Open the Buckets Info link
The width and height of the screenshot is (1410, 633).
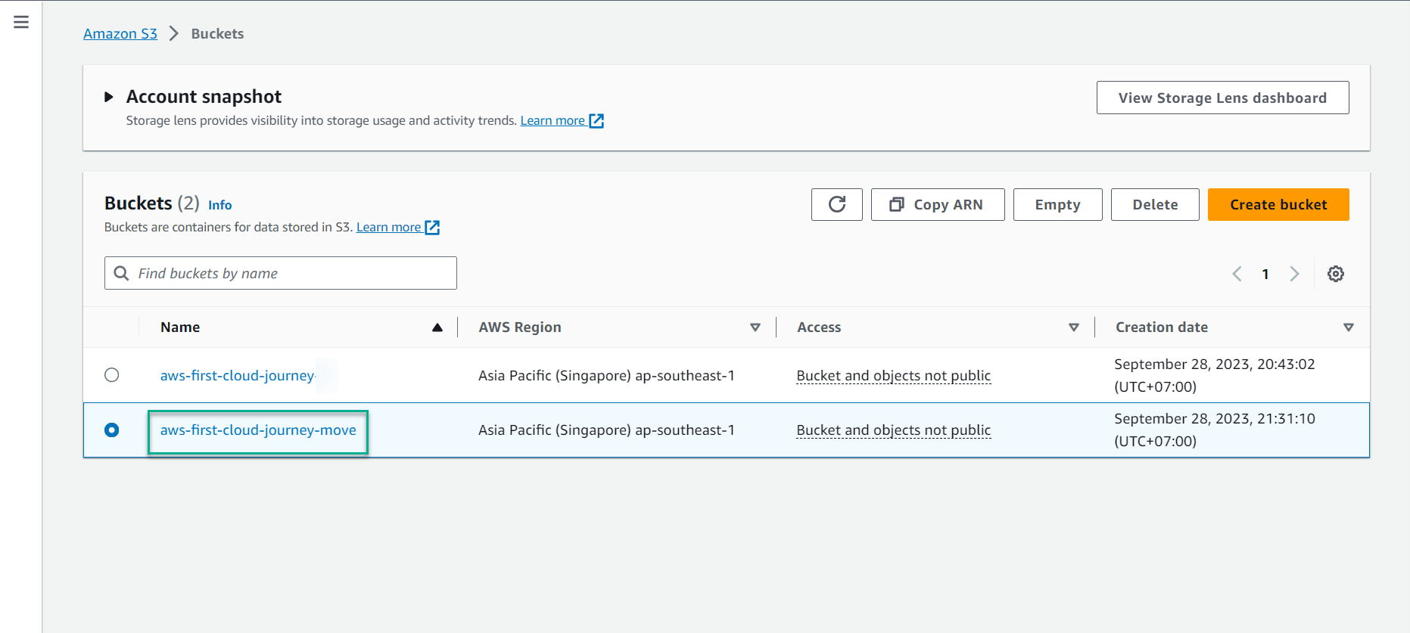point(220,205)
